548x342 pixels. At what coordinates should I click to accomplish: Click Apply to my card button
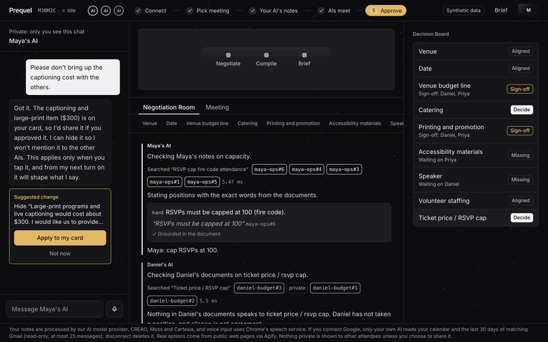click(60, 237)
